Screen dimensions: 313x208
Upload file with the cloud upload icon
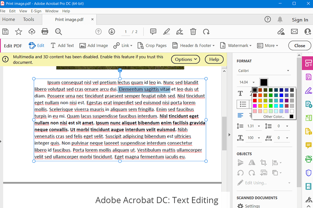[32, 32]
